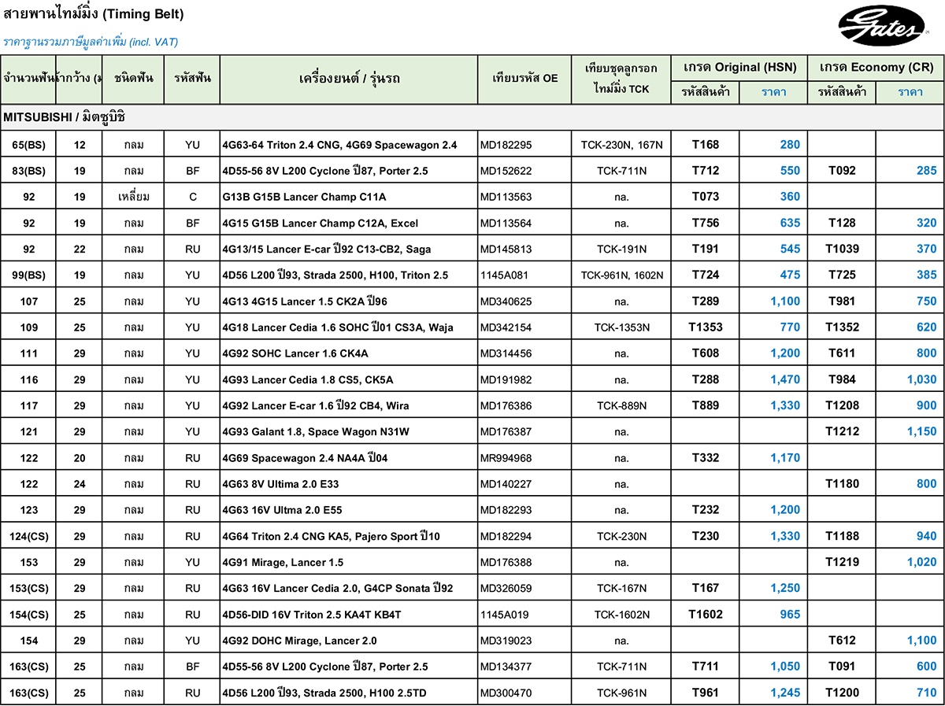
Task: Select OE code MD113564
Action: (506, 223)
